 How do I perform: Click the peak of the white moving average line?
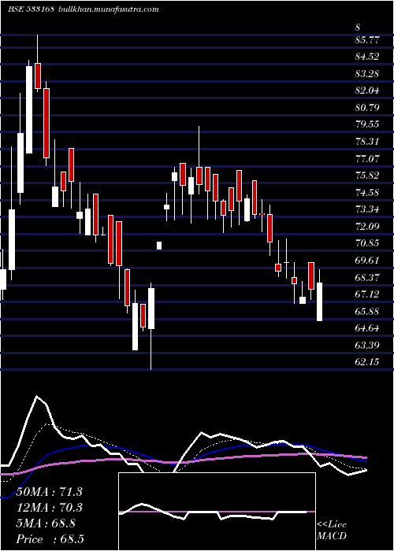pos(37,397)
